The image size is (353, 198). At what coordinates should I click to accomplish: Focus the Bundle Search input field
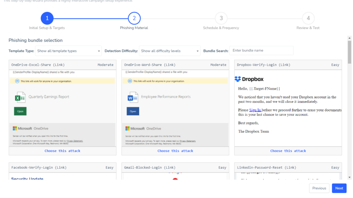coord(261,51)
